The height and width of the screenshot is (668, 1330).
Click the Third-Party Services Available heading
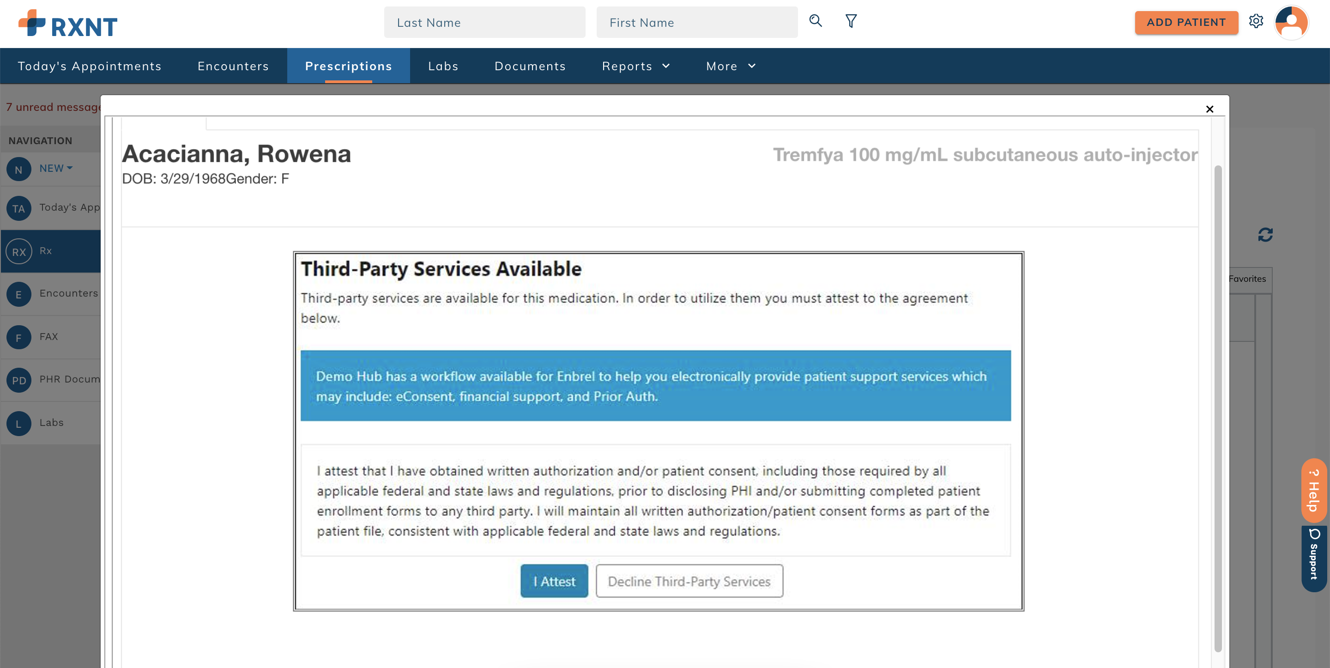(441, 269)
